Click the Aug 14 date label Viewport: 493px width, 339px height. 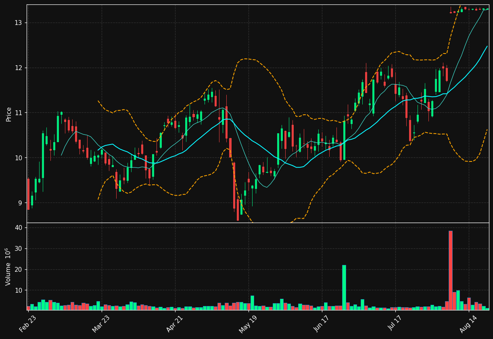coord(468,324)
